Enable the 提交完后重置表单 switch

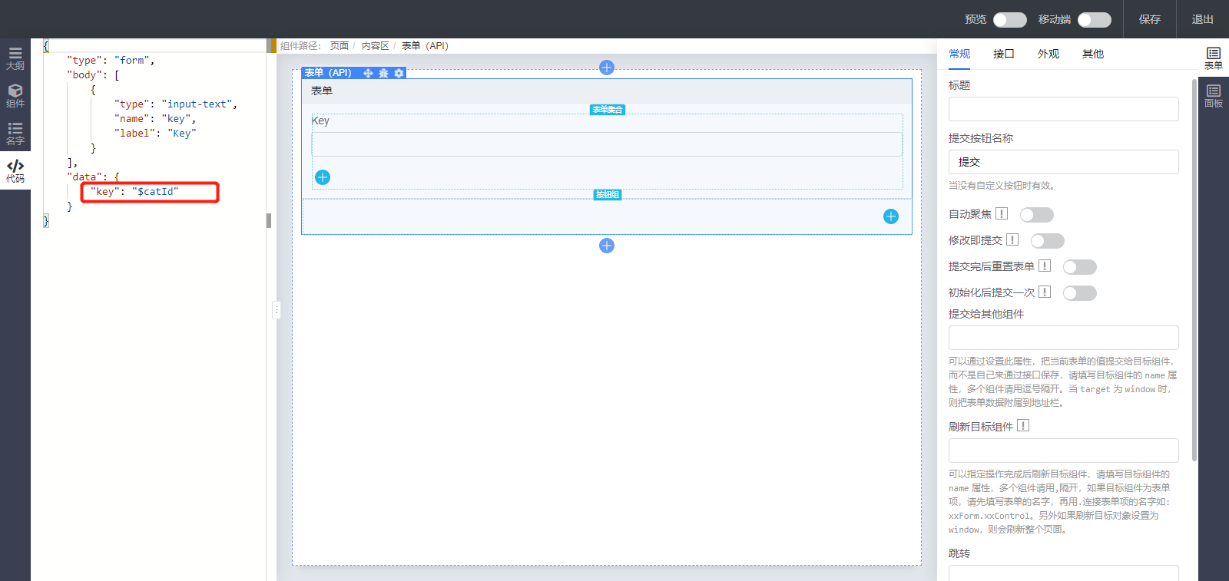[1079, 267]
